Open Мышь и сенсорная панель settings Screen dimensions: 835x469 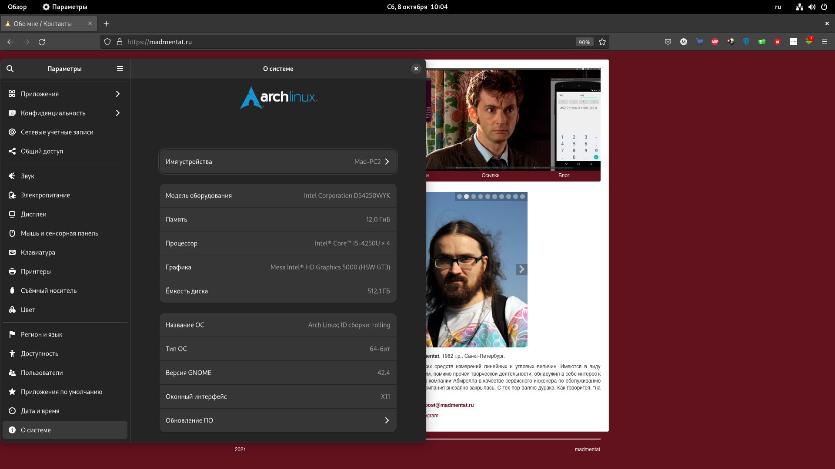[x=65, y=233]
